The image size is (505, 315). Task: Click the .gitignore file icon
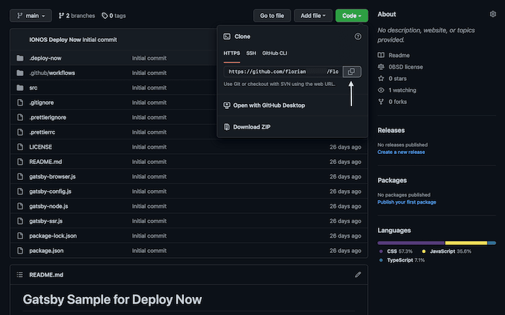[x=20, y=103]
